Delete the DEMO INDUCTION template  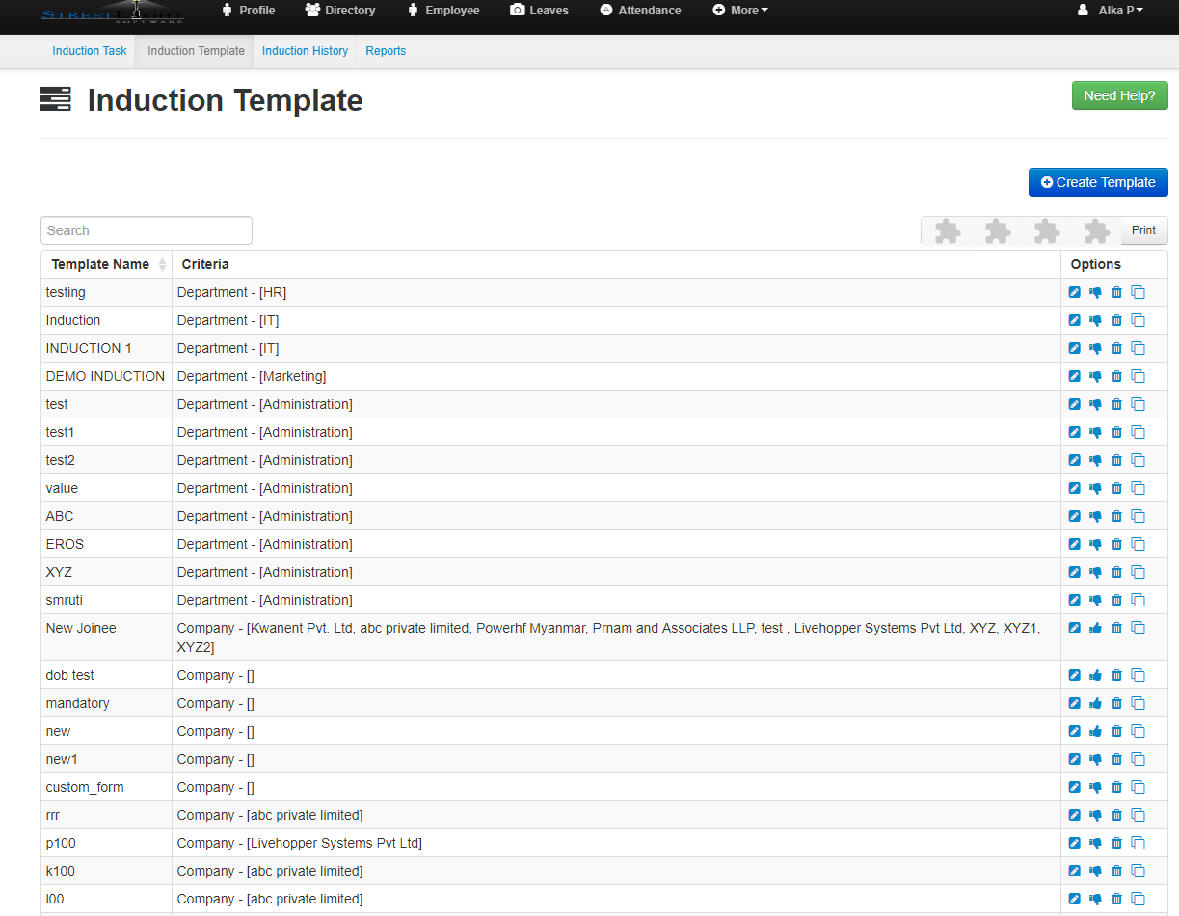click(1116, 376)
